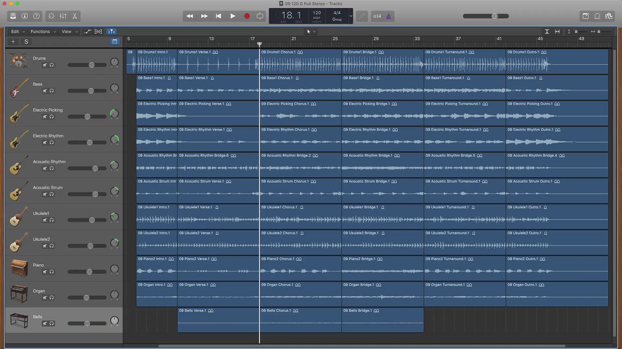Open the Library panel icon
The width and height of the screenshot is (622, 349).
(13, 16)
